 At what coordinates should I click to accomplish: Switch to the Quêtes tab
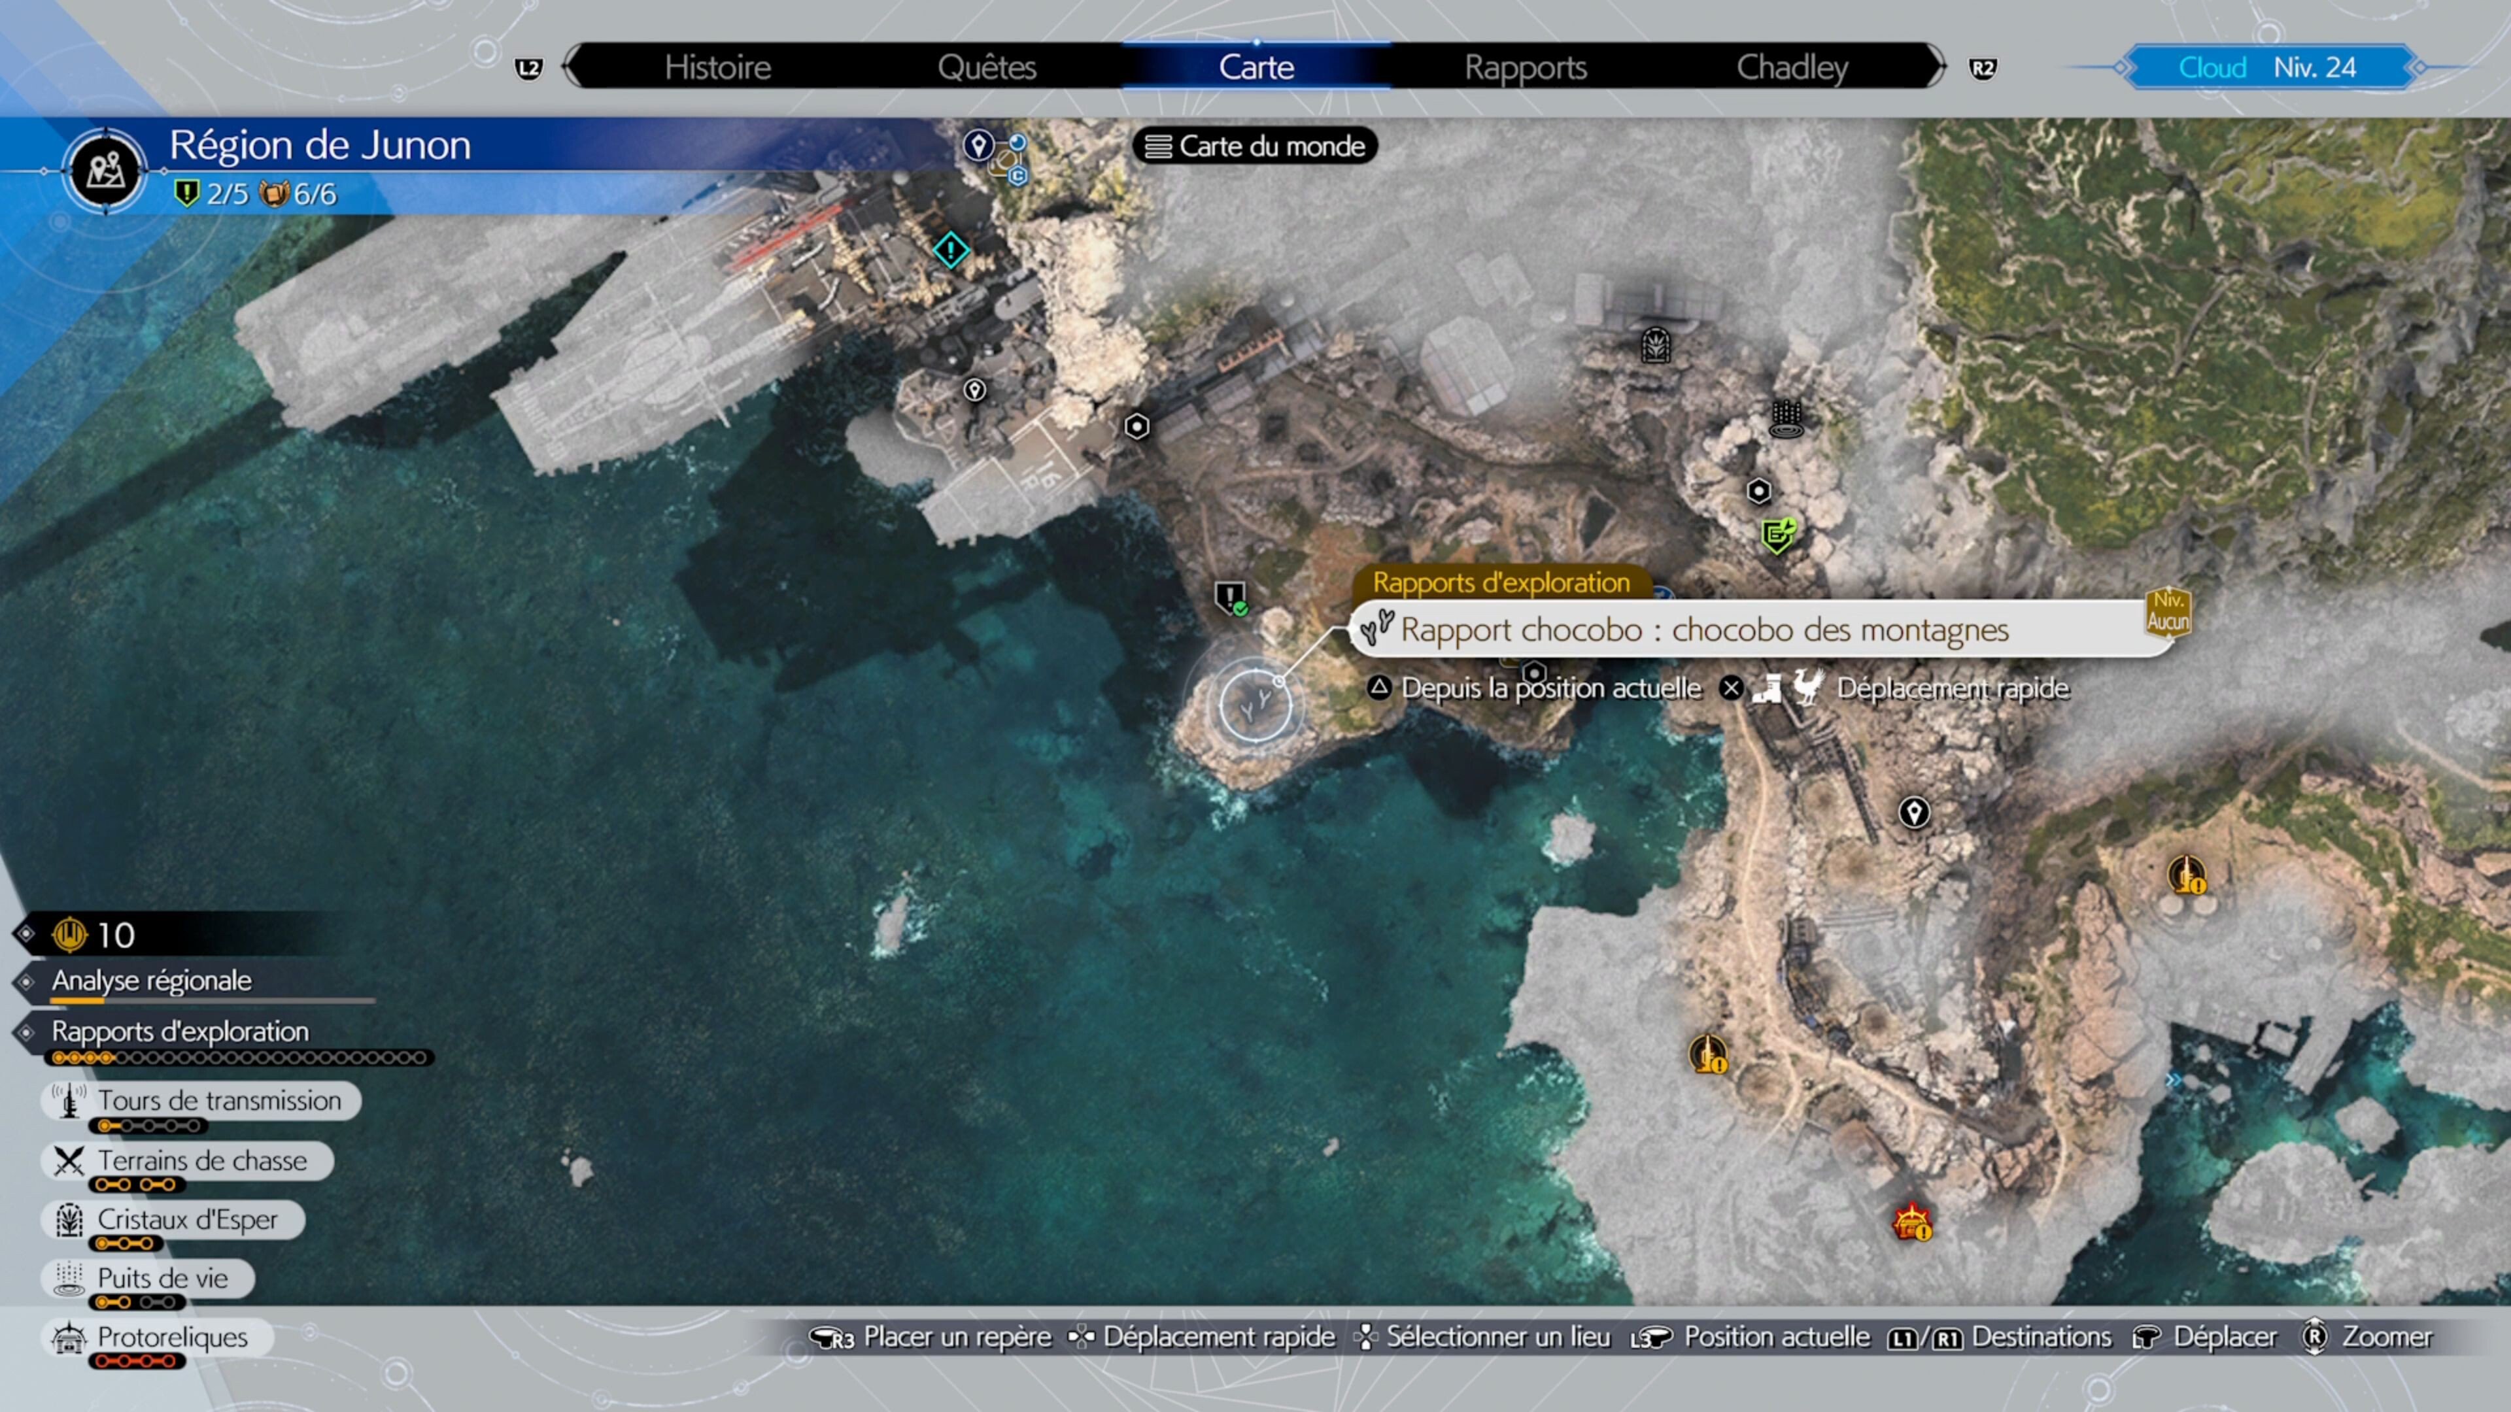[987, 67]
